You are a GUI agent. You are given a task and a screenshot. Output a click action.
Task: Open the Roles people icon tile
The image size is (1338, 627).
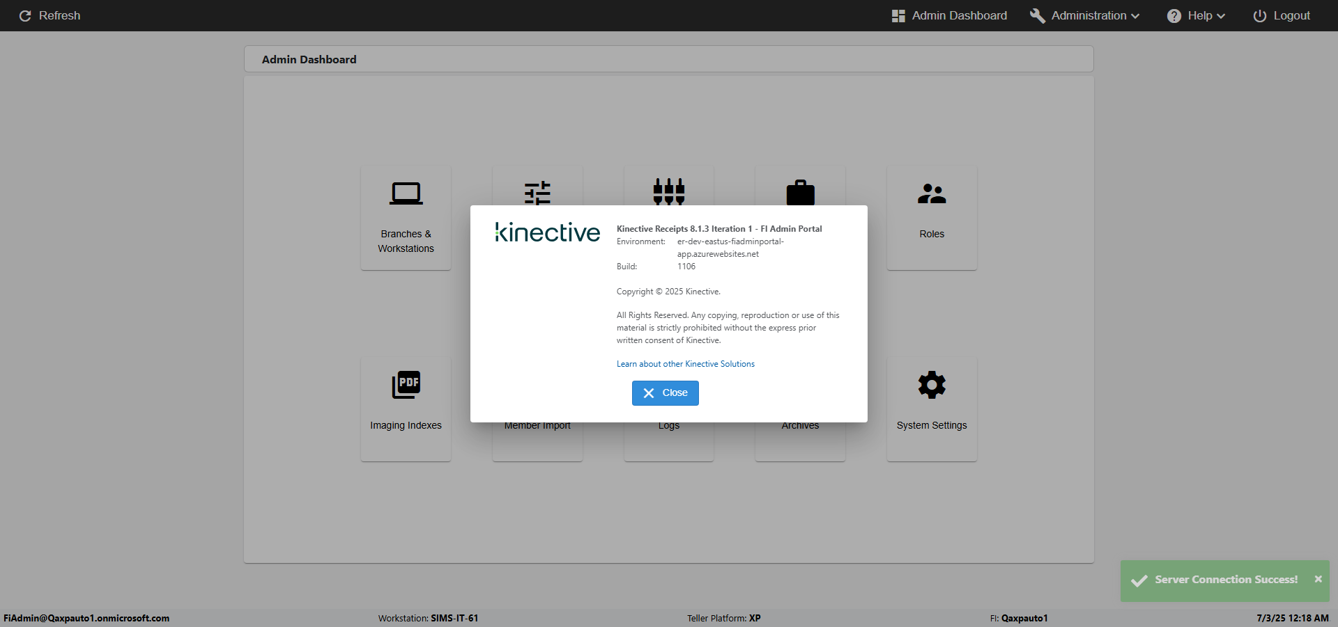[932, 217]
